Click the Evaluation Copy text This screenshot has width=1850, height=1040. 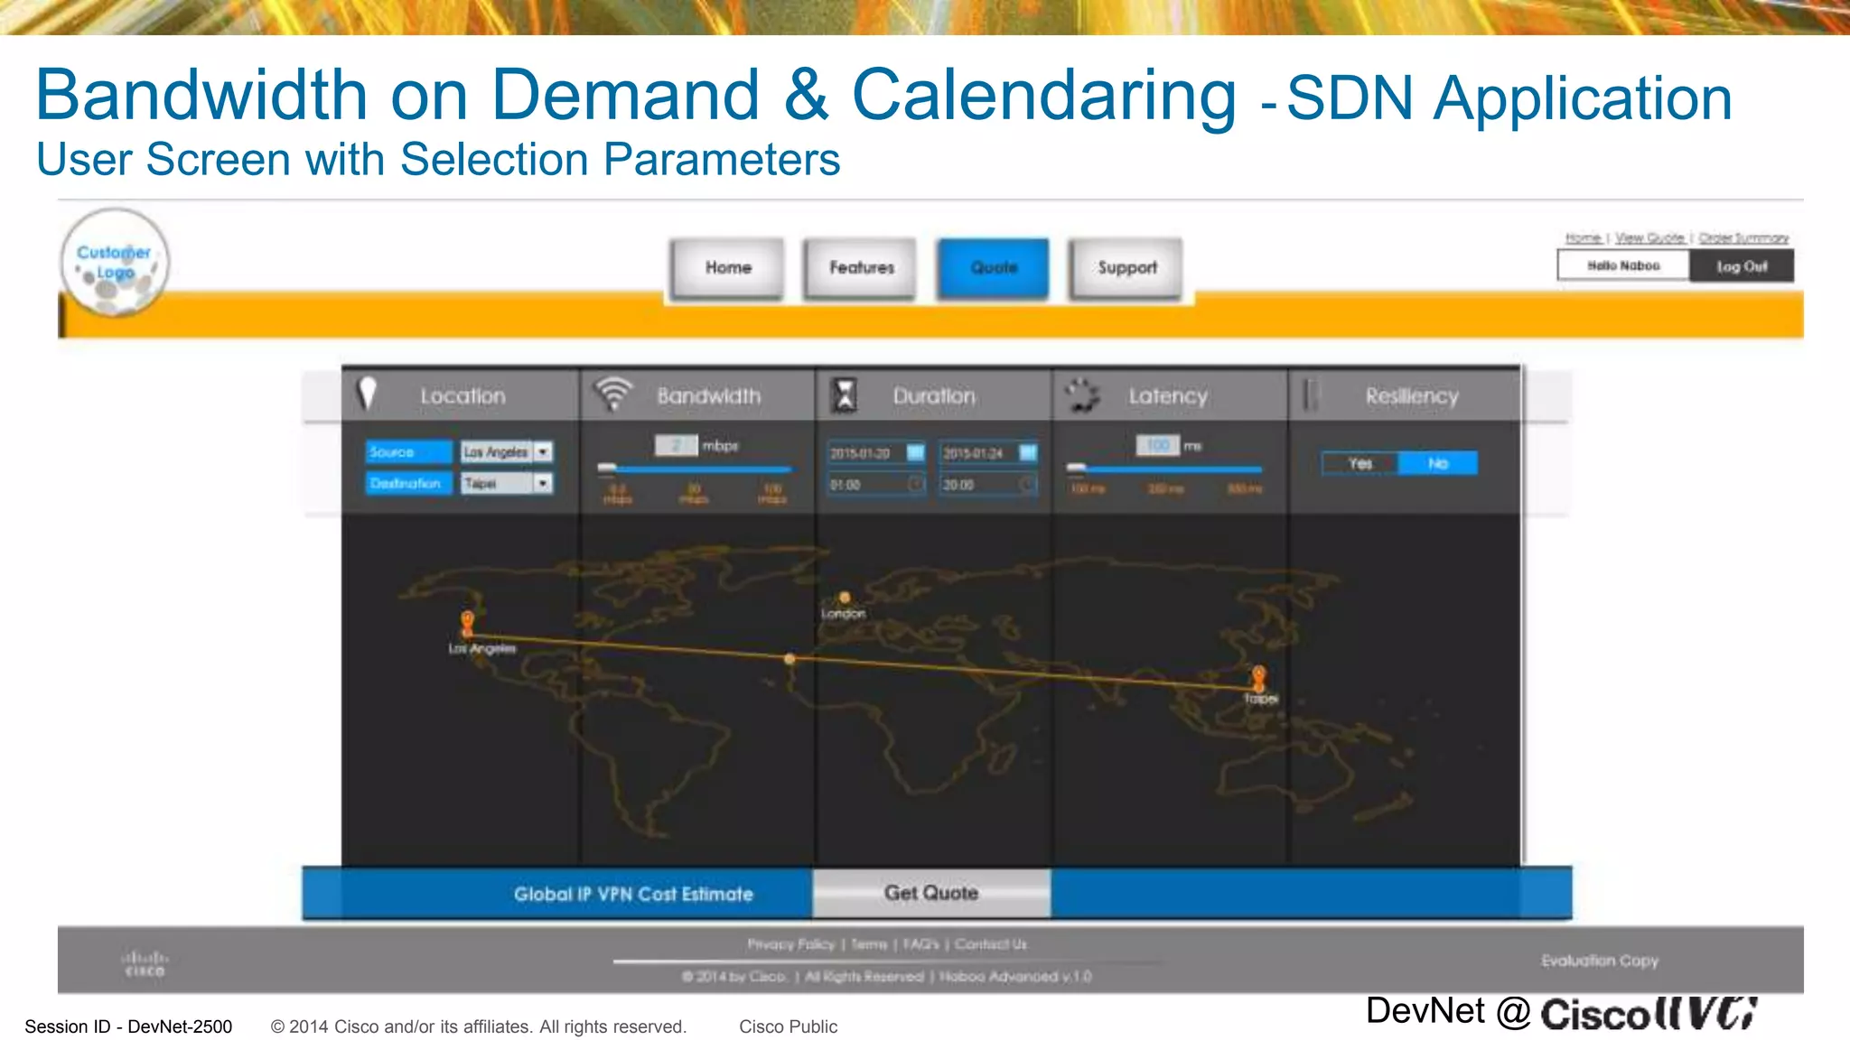coord(1600,961)
